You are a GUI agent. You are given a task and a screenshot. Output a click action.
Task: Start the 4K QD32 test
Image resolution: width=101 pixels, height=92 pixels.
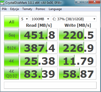tap(11, 73)
